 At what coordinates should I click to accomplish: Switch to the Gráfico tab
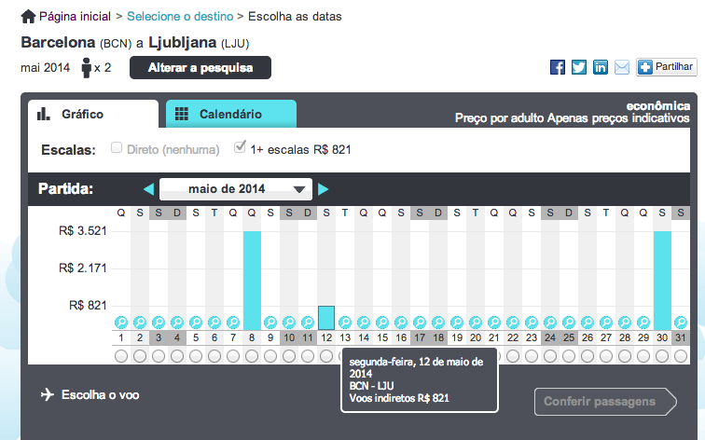tap(93, 114)
